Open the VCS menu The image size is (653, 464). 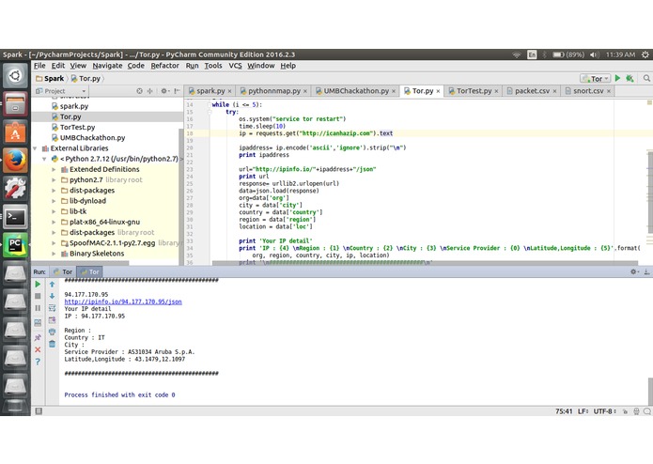(235, 66)
